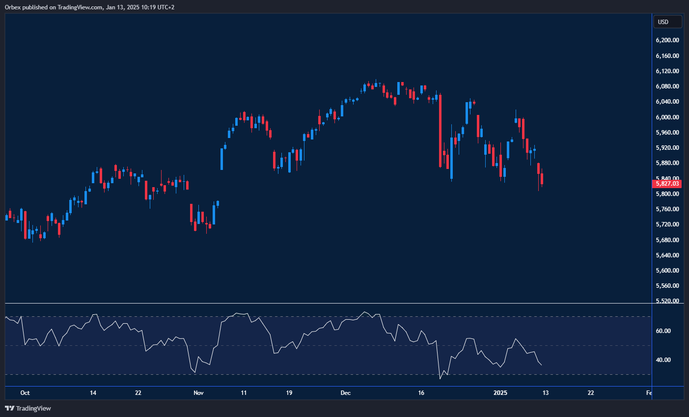Click the 40.00 level on RSI scale
689x417 pixels.
pos(663,360)
